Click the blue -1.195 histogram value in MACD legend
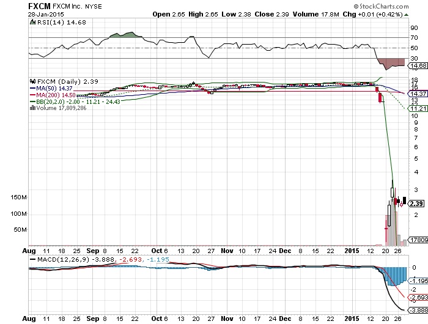The image size is (428, 324). tap(158, 259)
